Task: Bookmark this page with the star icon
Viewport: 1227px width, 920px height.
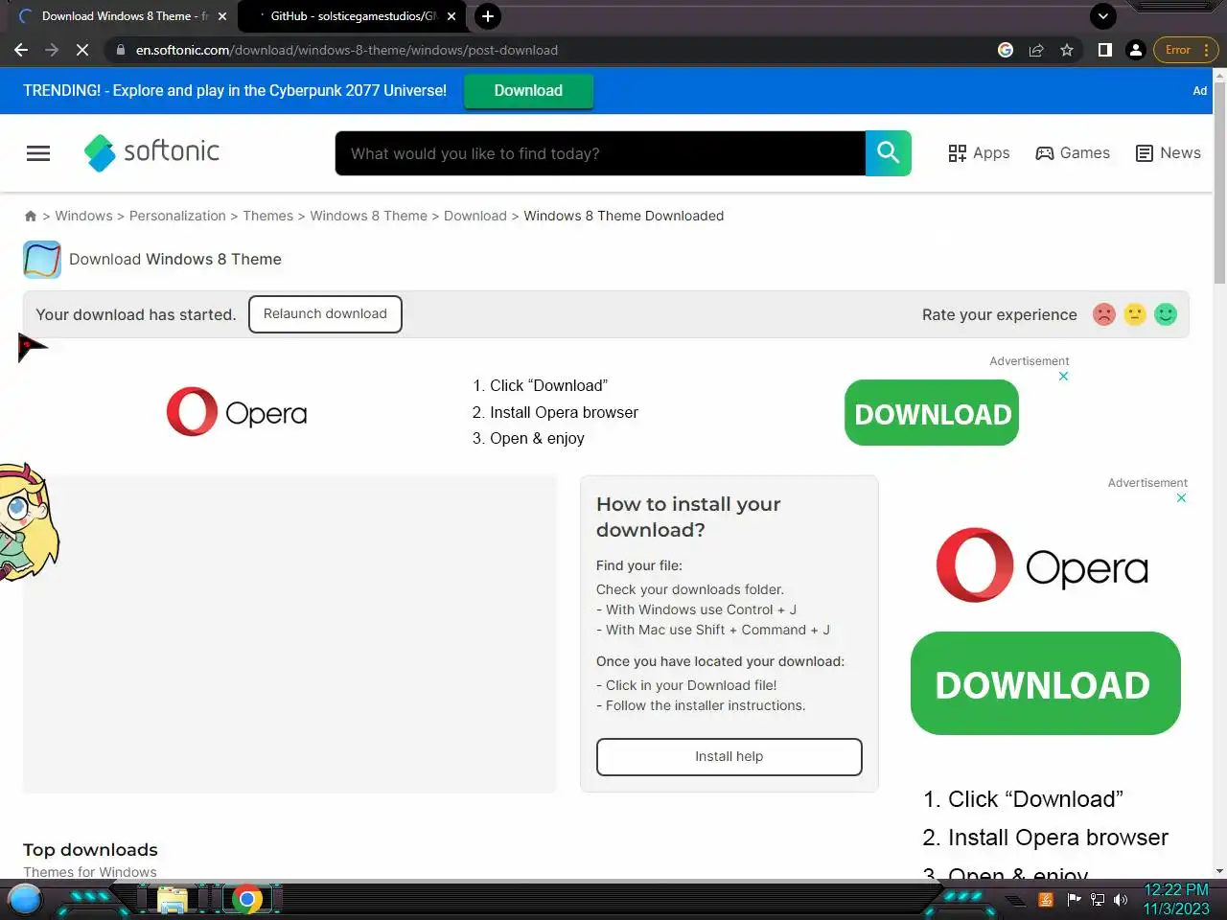Action: [x=1067, y=50]
